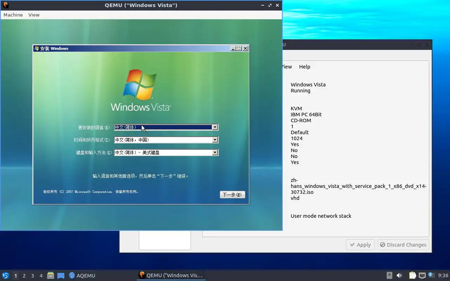Open the network connection tray icon
Viewport: 450px width, 281px height.
(422, 275)
